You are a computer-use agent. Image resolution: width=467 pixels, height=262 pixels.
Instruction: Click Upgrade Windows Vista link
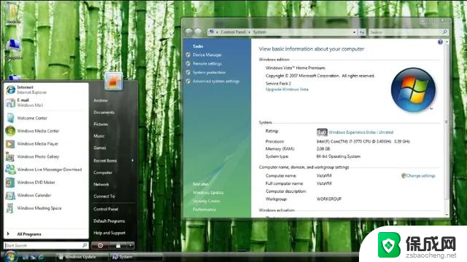click(x=287, y=90)
